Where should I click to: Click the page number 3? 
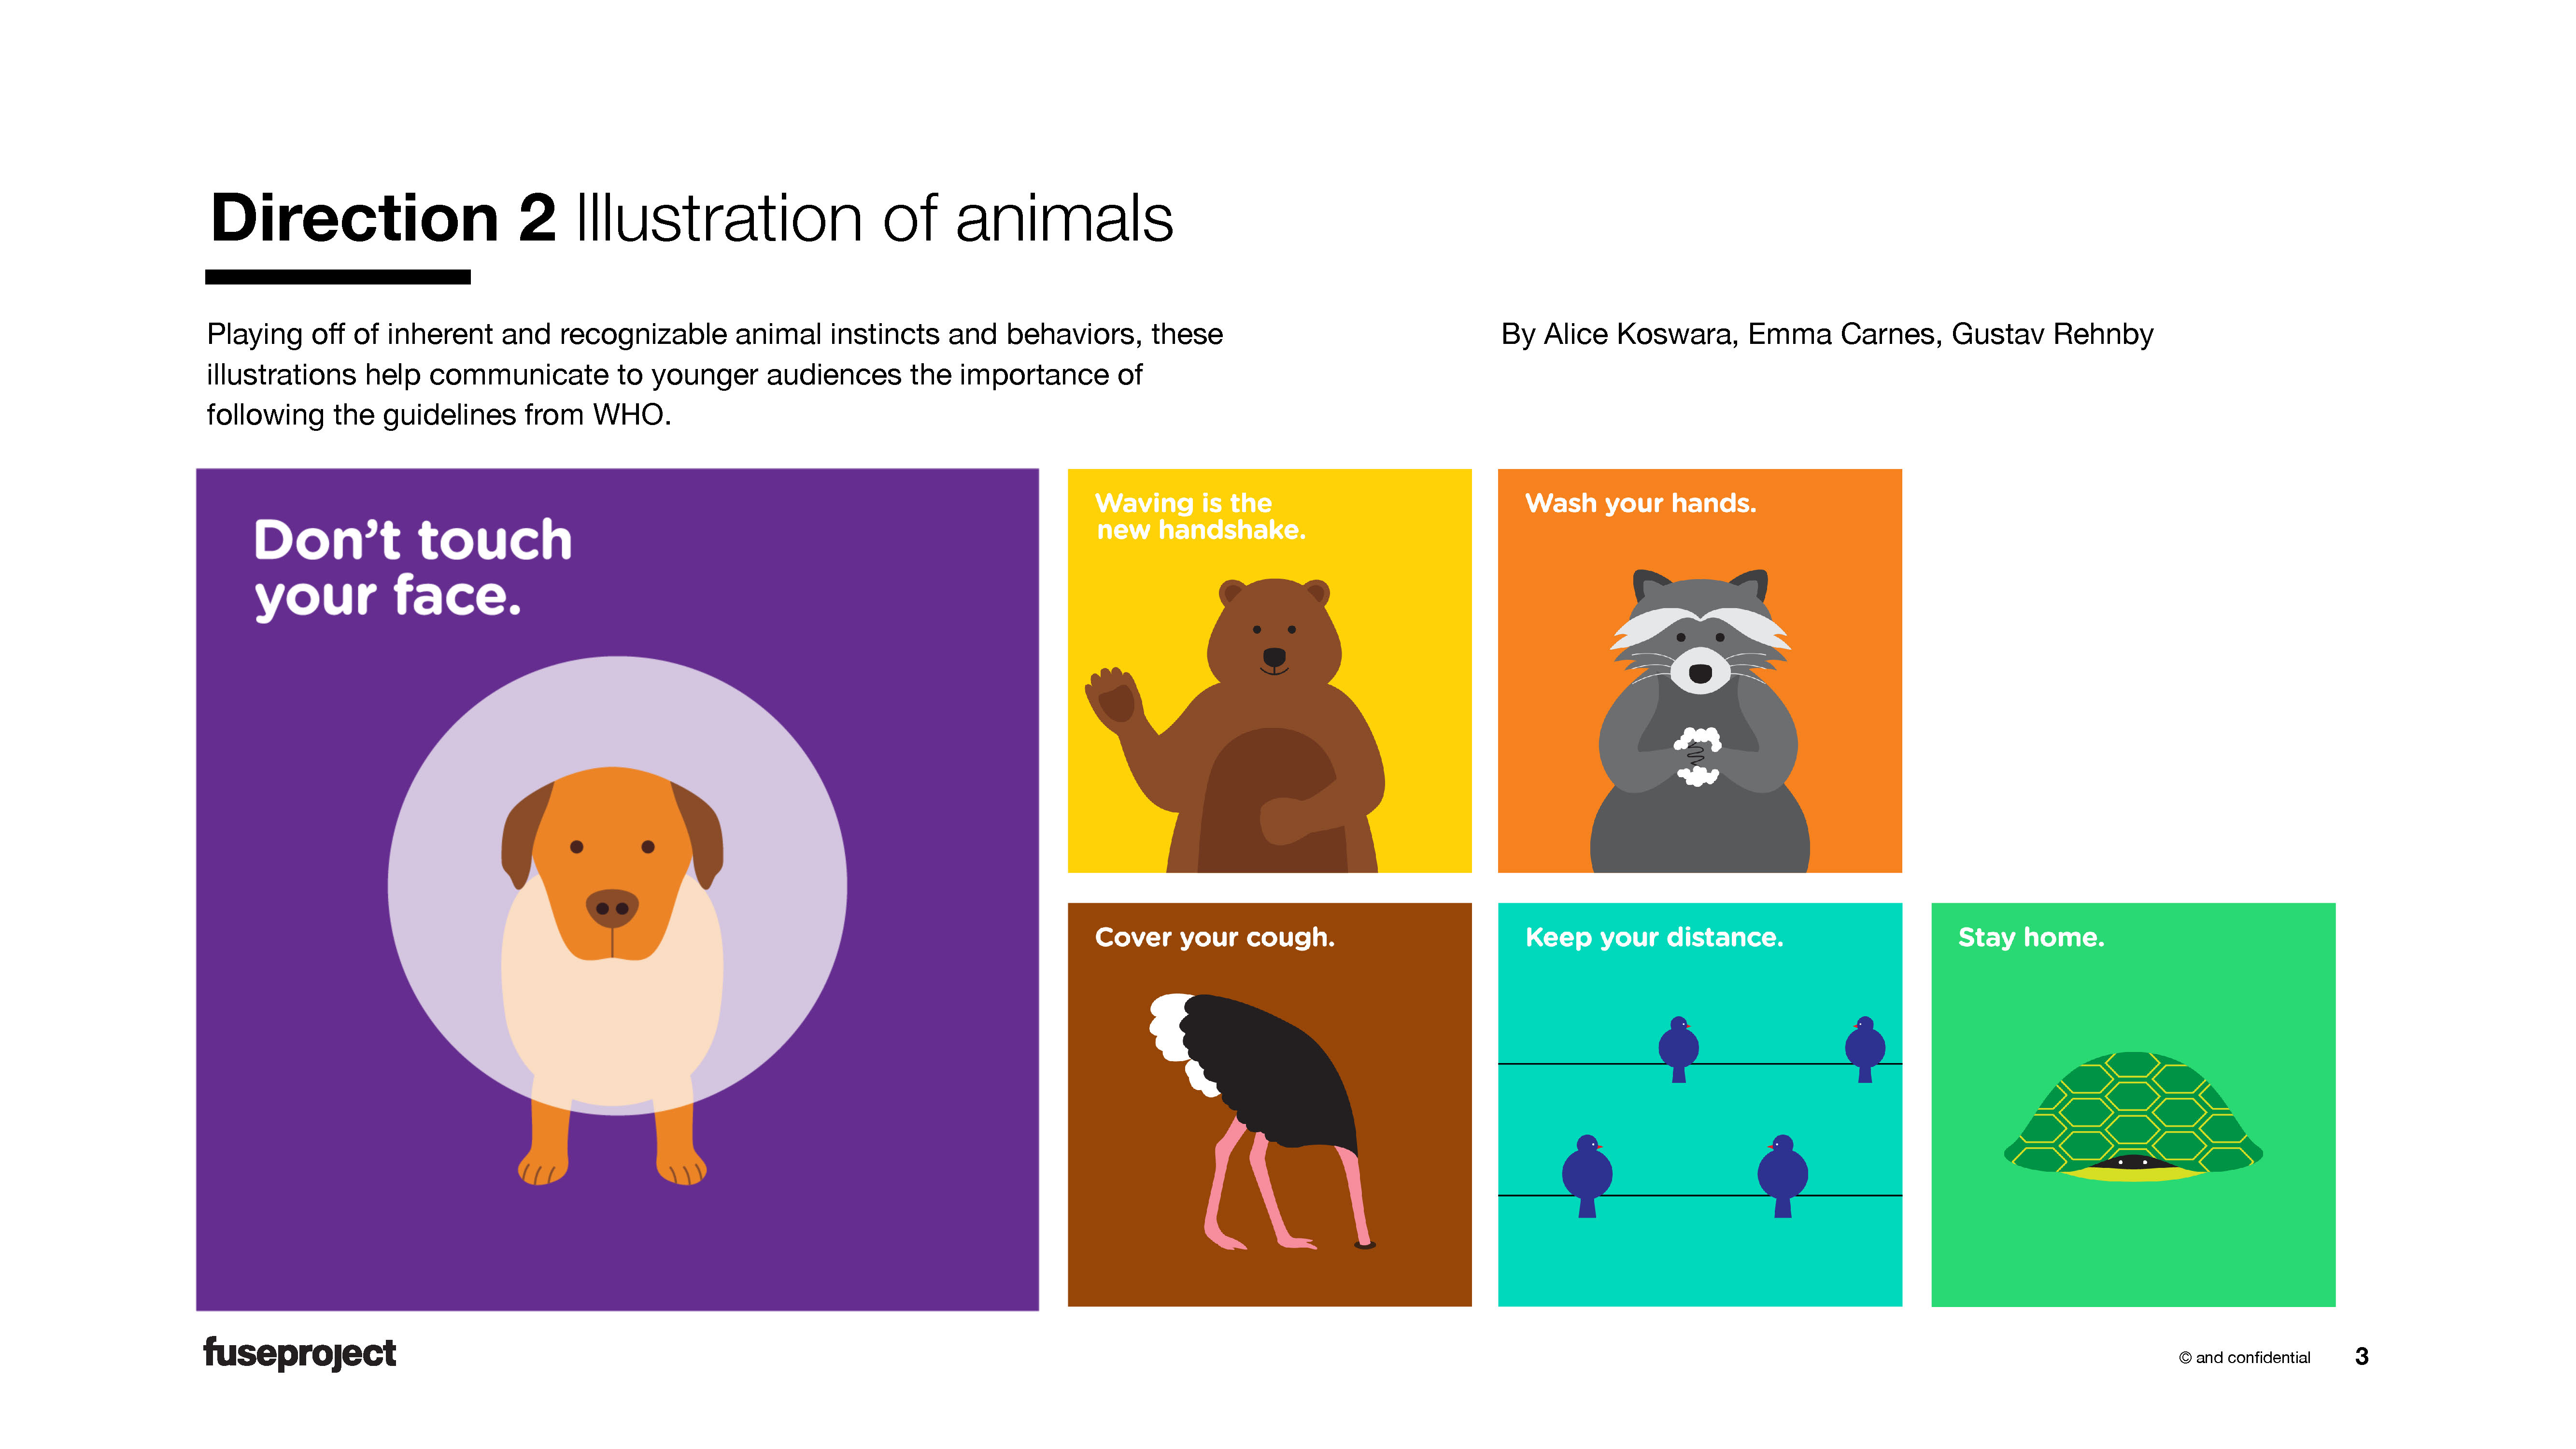[x=2362, y=1356]
